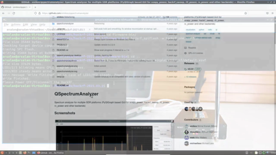
Task: Open the LICENSE file
Action: coord(61,34)
